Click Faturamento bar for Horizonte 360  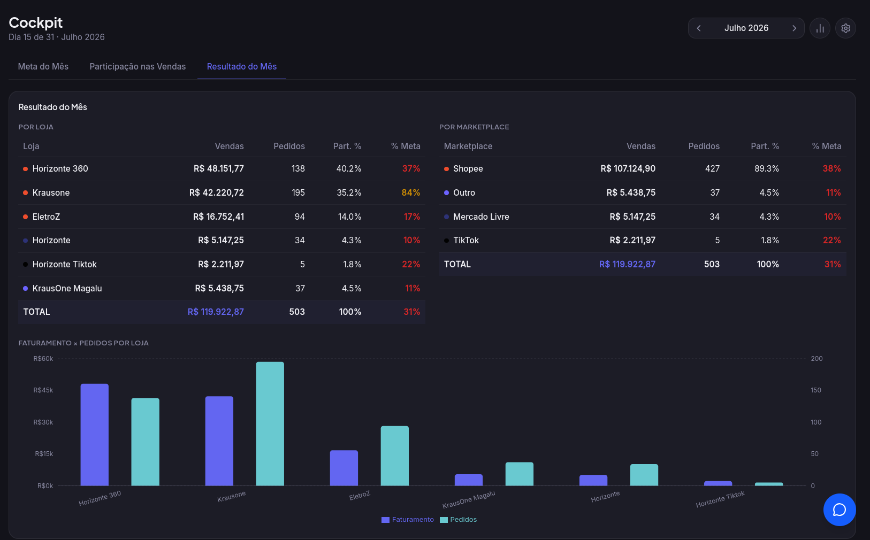[x=95, y=435]
